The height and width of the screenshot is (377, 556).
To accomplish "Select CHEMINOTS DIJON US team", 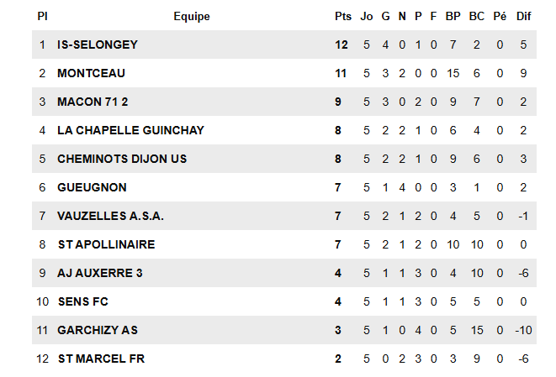I will (x=122, y=159).
